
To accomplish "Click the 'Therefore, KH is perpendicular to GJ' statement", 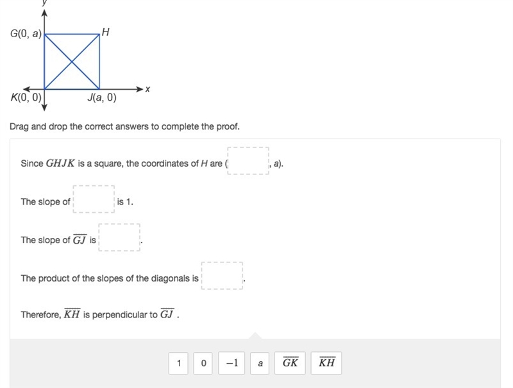I will [x=100, y=314].
